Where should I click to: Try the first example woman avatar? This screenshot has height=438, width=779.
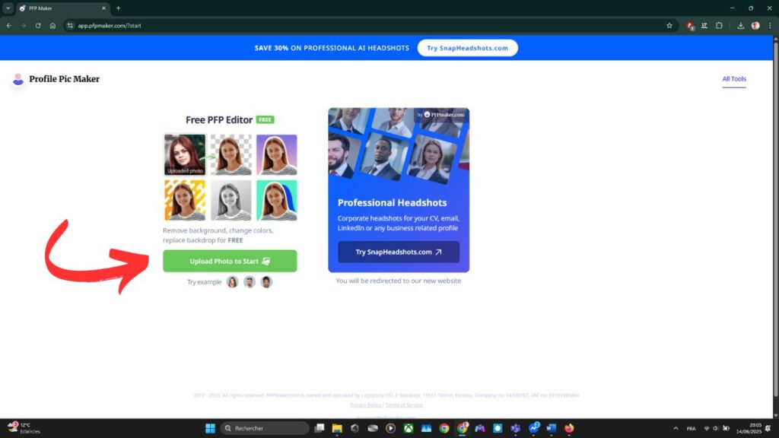point(232,282)
